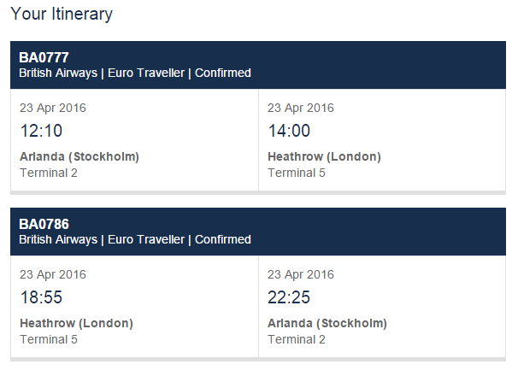Click British Airways status line under BA0786

[x=135, y=240]
